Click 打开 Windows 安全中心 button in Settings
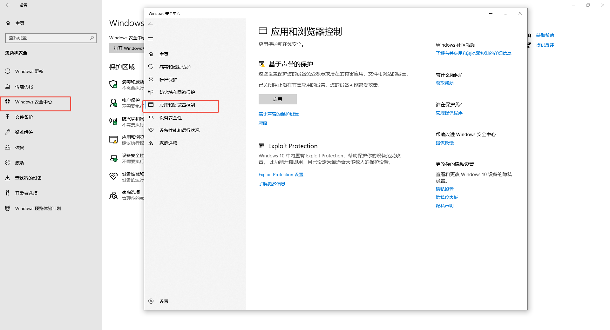Viewport: 610px width, 330px height. (x=127, y=48)
